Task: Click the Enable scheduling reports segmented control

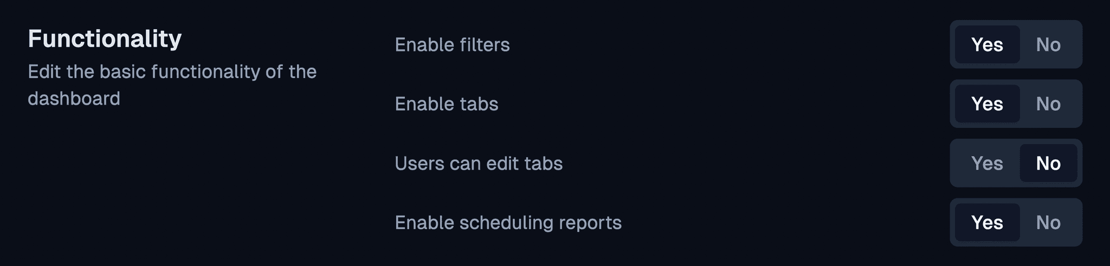Action: [x=1016, y=223]
